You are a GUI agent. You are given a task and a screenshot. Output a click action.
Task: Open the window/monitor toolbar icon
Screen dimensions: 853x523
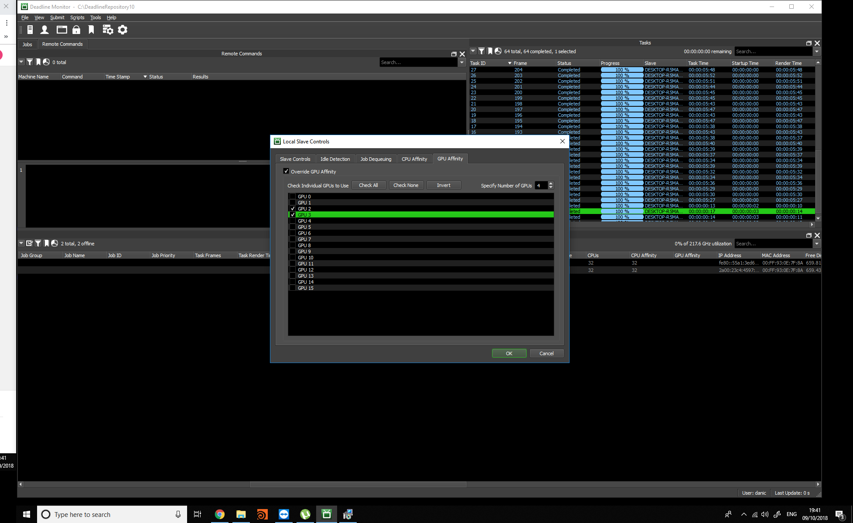tap(61, 29)
